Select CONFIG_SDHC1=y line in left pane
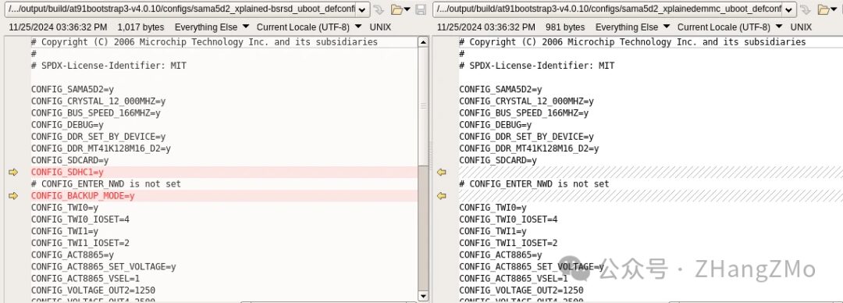 (67, 173)
